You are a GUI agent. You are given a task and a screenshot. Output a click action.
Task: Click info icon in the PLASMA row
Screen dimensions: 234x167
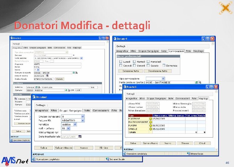click(x=151, y=125)
